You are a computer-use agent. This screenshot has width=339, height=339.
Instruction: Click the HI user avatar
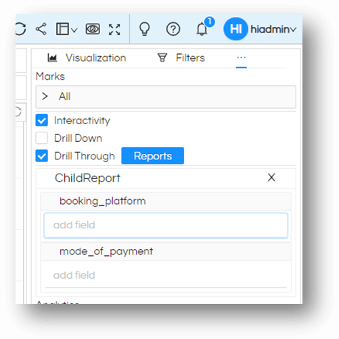coord(235,29)
